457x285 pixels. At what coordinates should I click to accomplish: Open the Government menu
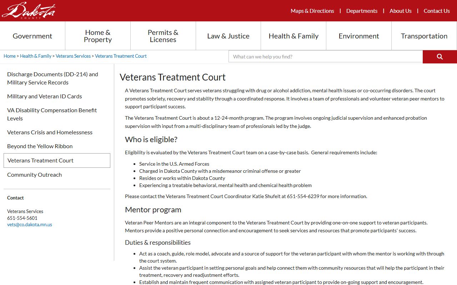[32, 36]
